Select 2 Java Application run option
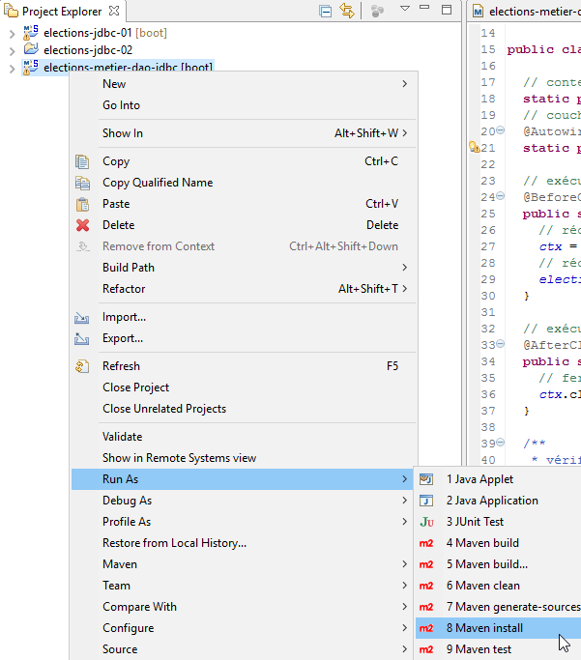Viewport: 581px width, 660px height. click(x=491, y=501)
